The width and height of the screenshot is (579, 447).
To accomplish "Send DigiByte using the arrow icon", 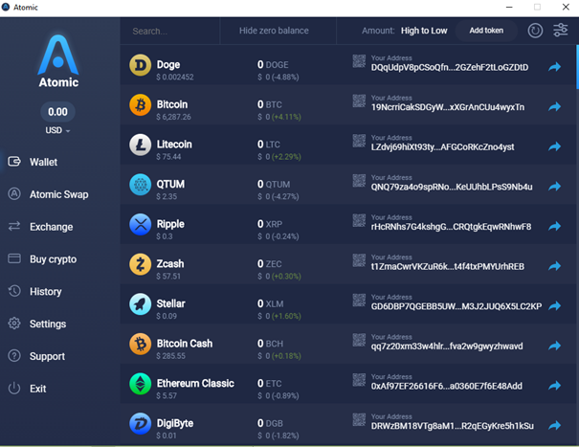I will point(555,426).
